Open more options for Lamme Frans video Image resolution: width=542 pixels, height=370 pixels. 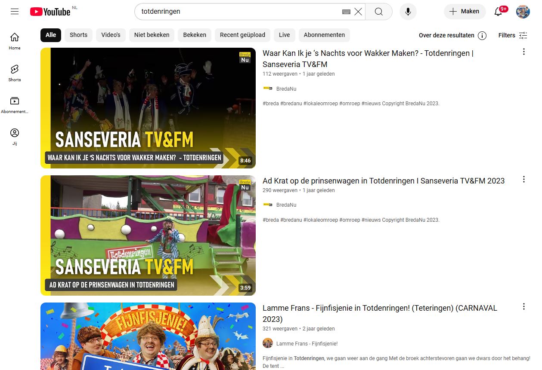[x=524, y=306]
